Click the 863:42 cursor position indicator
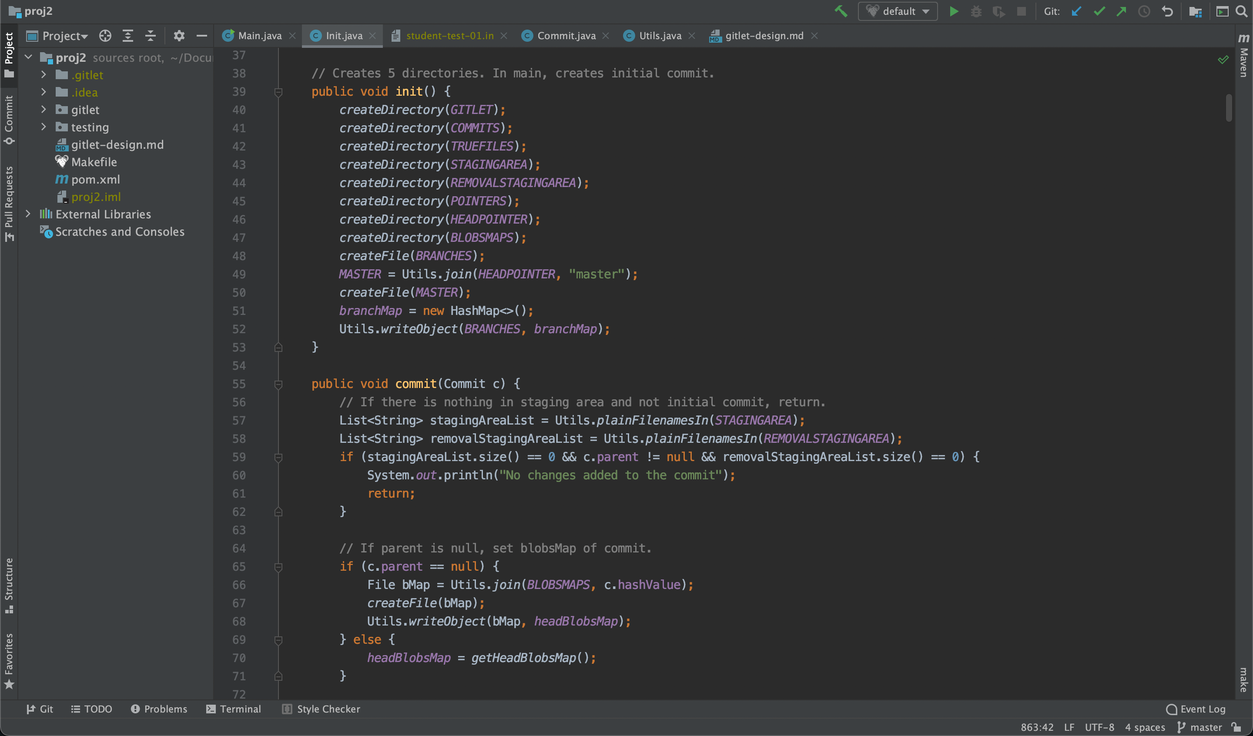The width and height of the screenshot is (1253, 736). point(1037,727)
